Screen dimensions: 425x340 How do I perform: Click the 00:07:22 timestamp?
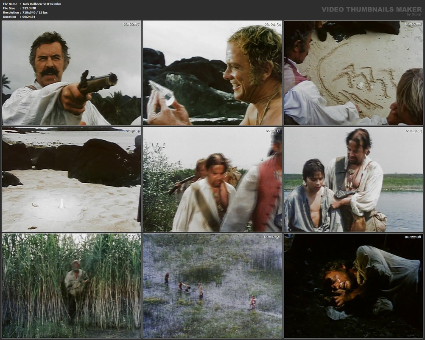point(413,25)
